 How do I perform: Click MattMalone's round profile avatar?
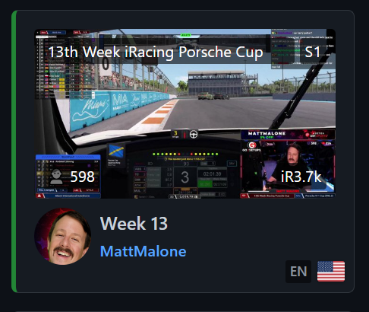(x=63, y=237)
